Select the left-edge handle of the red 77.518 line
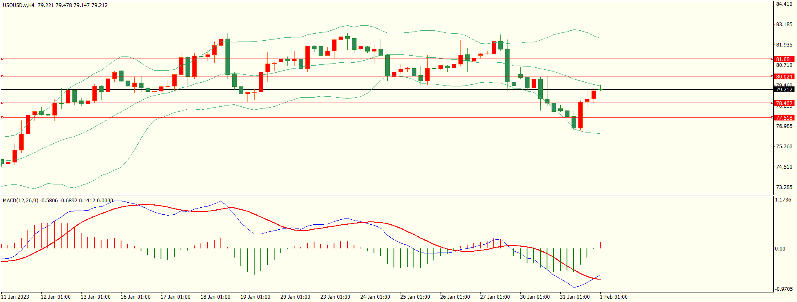Screen dimensions: 797x302 click(x=2, y=118)
